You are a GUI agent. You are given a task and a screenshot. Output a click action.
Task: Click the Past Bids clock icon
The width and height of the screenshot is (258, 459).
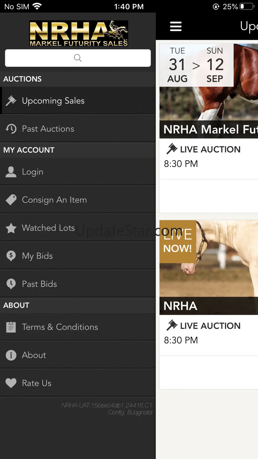click(x=11, y=284)
